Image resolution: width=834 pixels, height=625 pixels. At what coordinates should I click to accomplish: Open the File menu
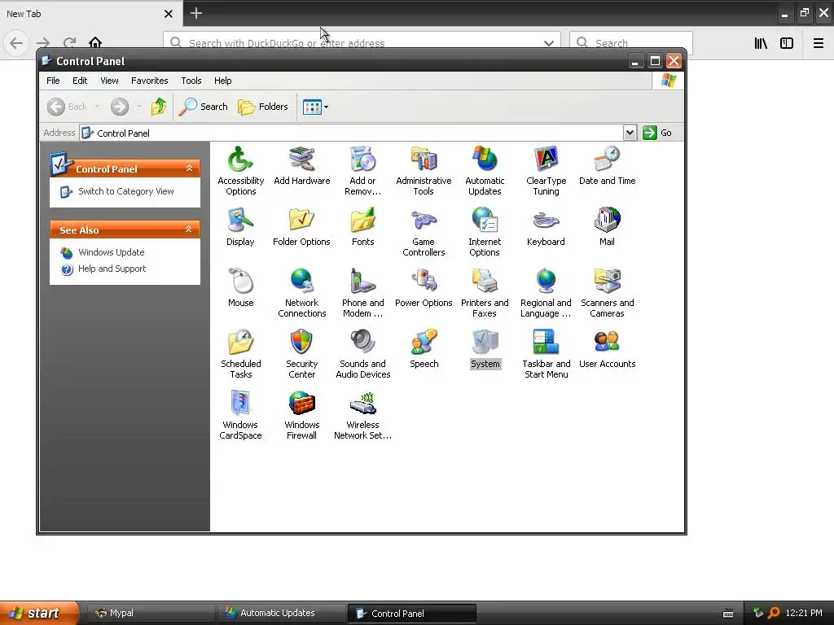[x=53, y=81]
